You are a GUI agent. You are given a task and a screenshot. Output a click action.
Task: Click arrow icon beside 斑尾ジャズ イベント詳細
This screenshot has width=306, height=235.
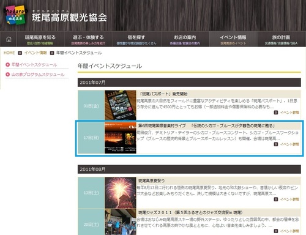pos(276,231)
